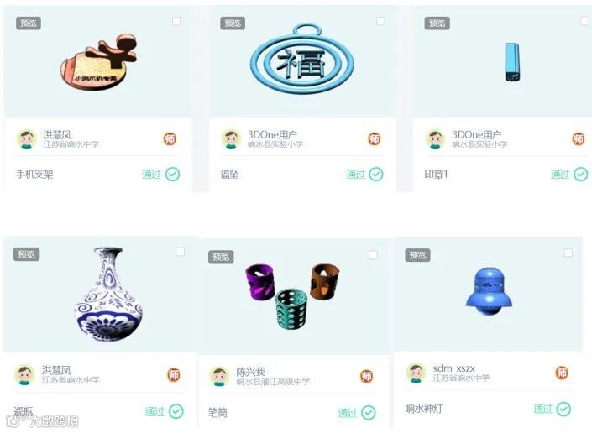Click the 通过 checkmark icon for 笔筒
This screenshot has height=433, width=592.
tap(369, 412)
